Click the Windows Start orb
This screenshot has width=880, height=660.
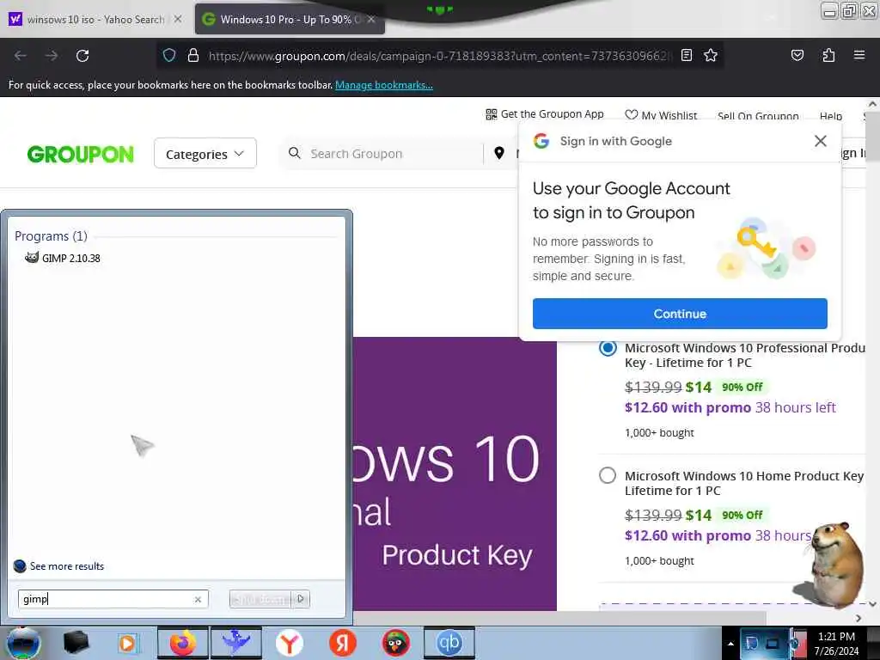[x=23, y=643]
